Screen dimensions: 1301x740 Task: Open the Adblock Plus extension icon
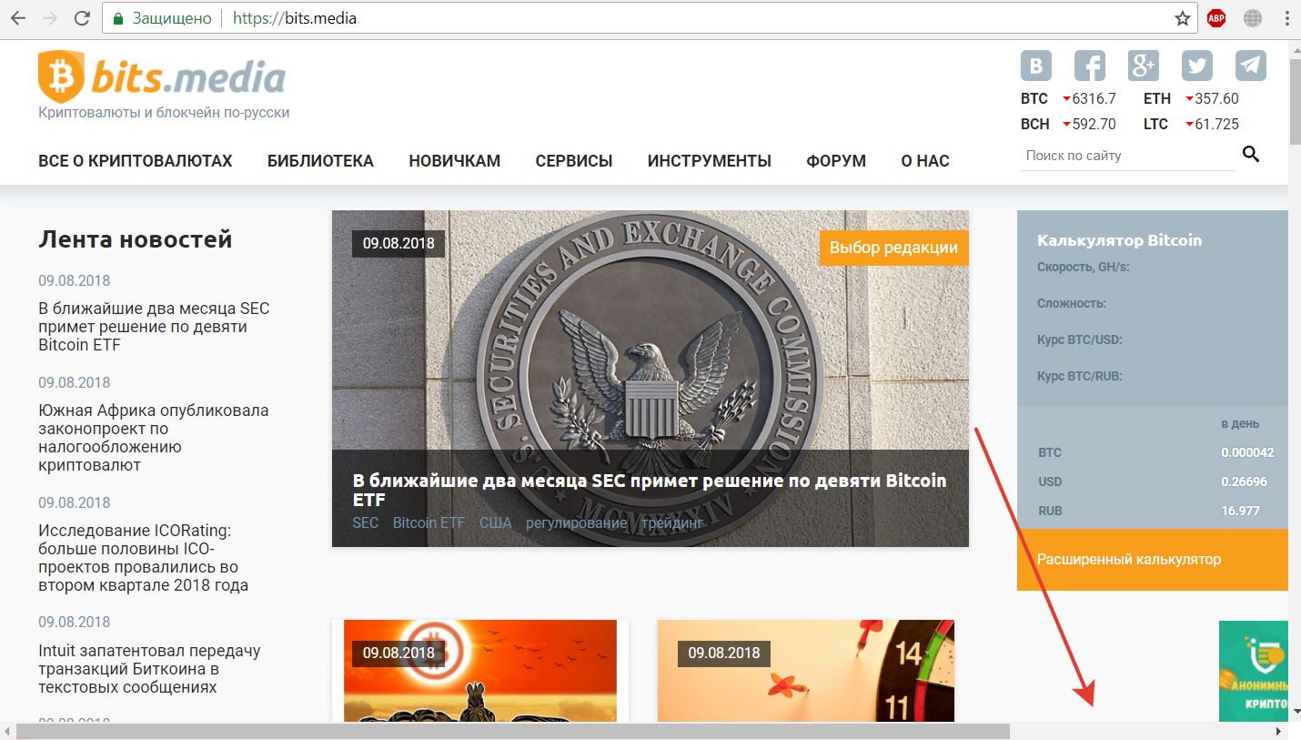coord(1216,18)
